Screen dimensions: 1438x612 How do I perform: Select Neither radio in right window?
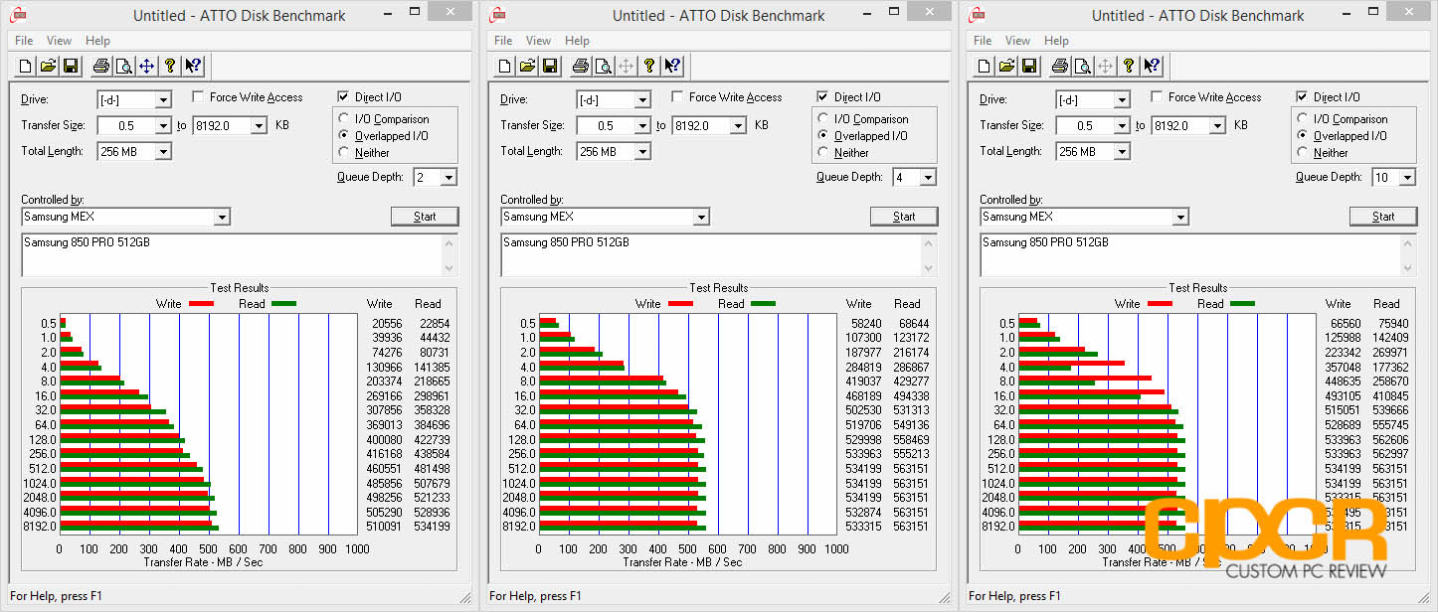coord(1304,153)
